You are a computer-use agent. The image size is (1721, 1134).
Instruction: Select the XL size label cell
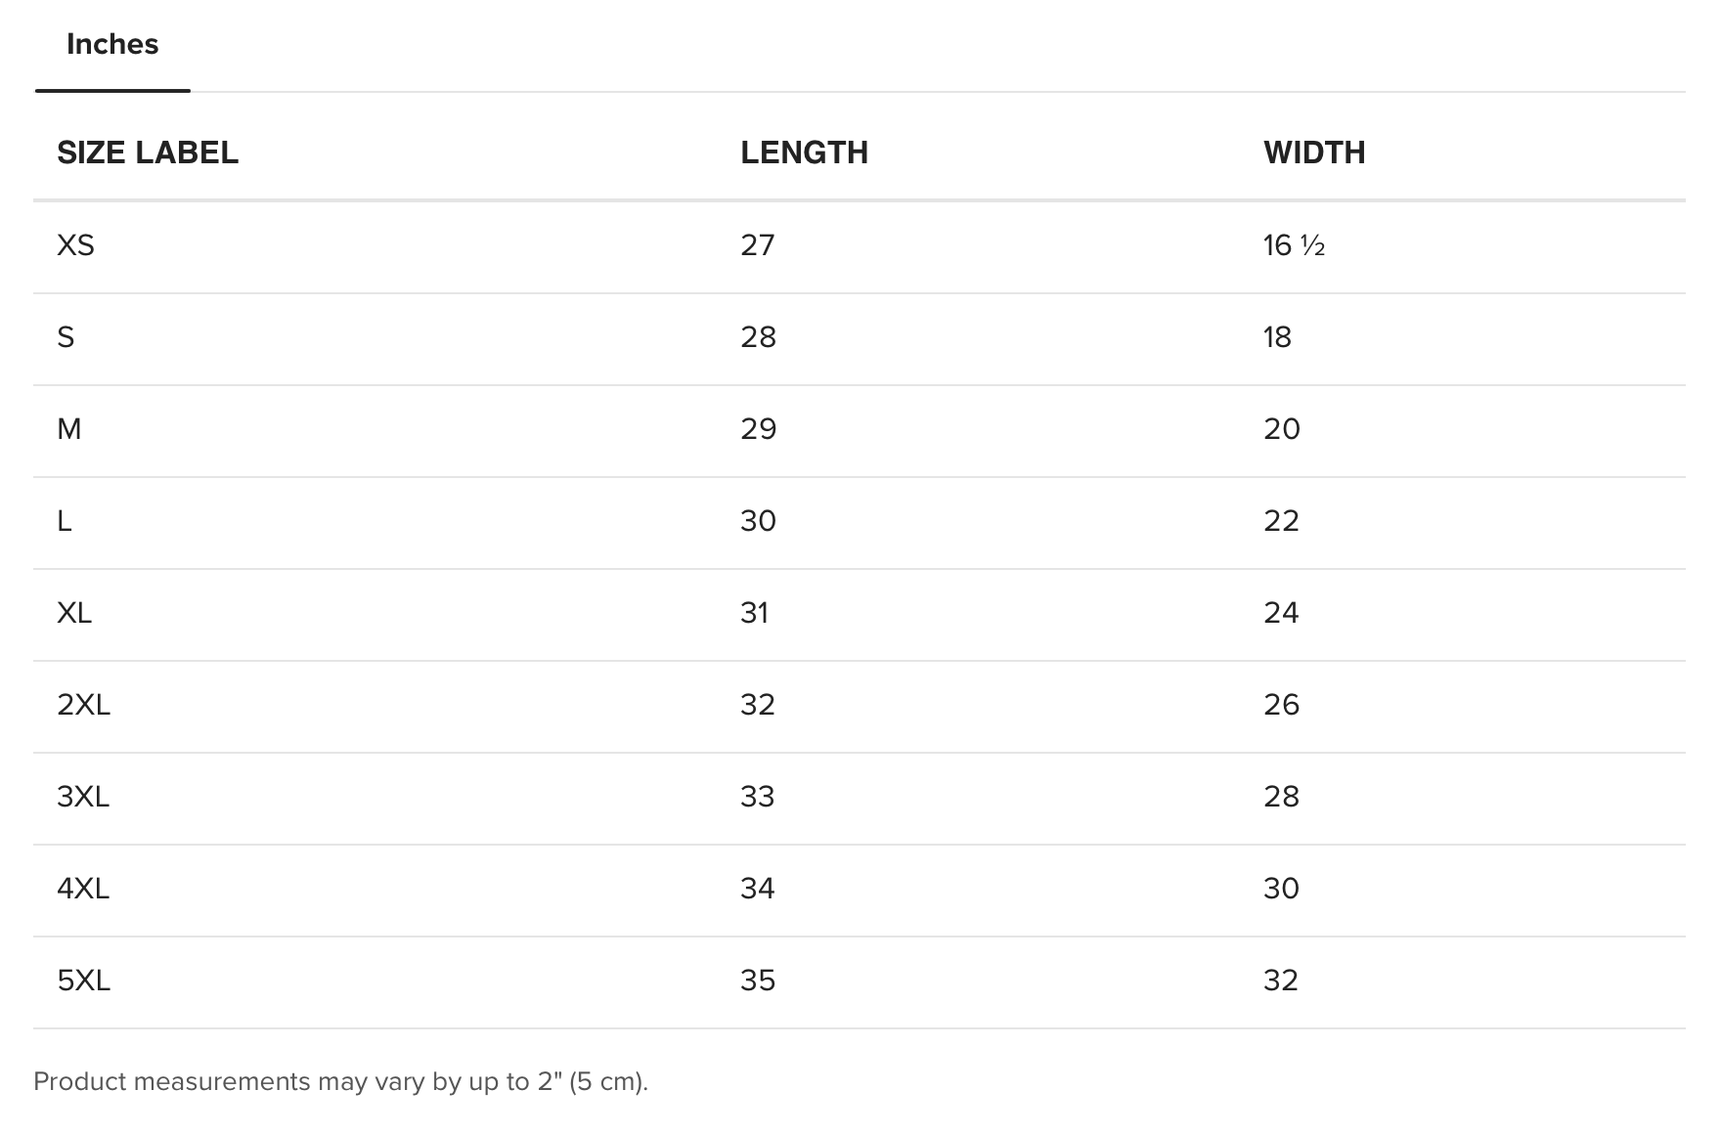click(74, 613)
